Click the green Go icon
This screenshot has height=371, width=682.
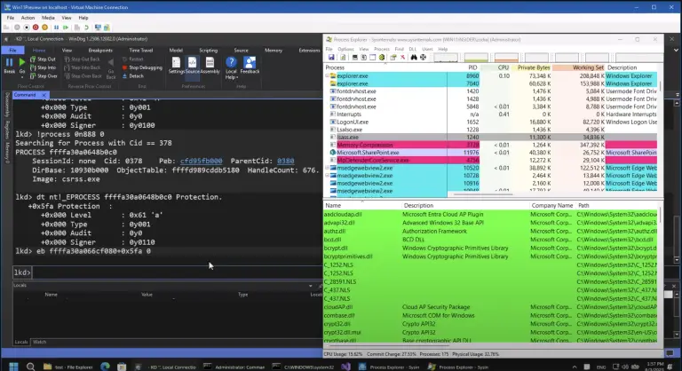coord(22,64)
